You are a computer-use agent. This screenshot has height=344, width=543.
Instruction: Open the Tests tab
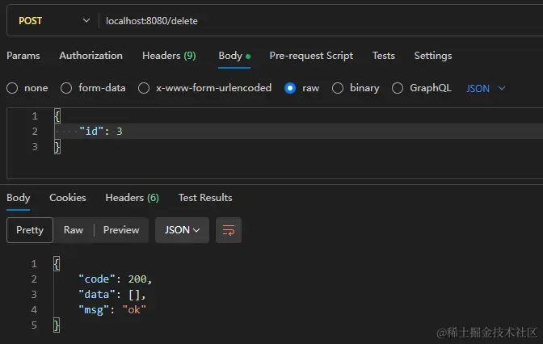coord(383,56)
